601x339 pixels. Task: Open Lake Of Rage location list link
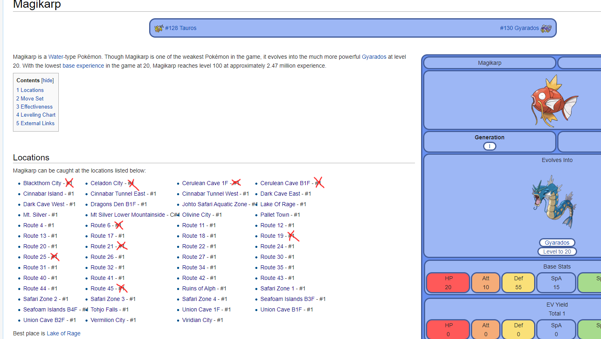click(278, 204)
